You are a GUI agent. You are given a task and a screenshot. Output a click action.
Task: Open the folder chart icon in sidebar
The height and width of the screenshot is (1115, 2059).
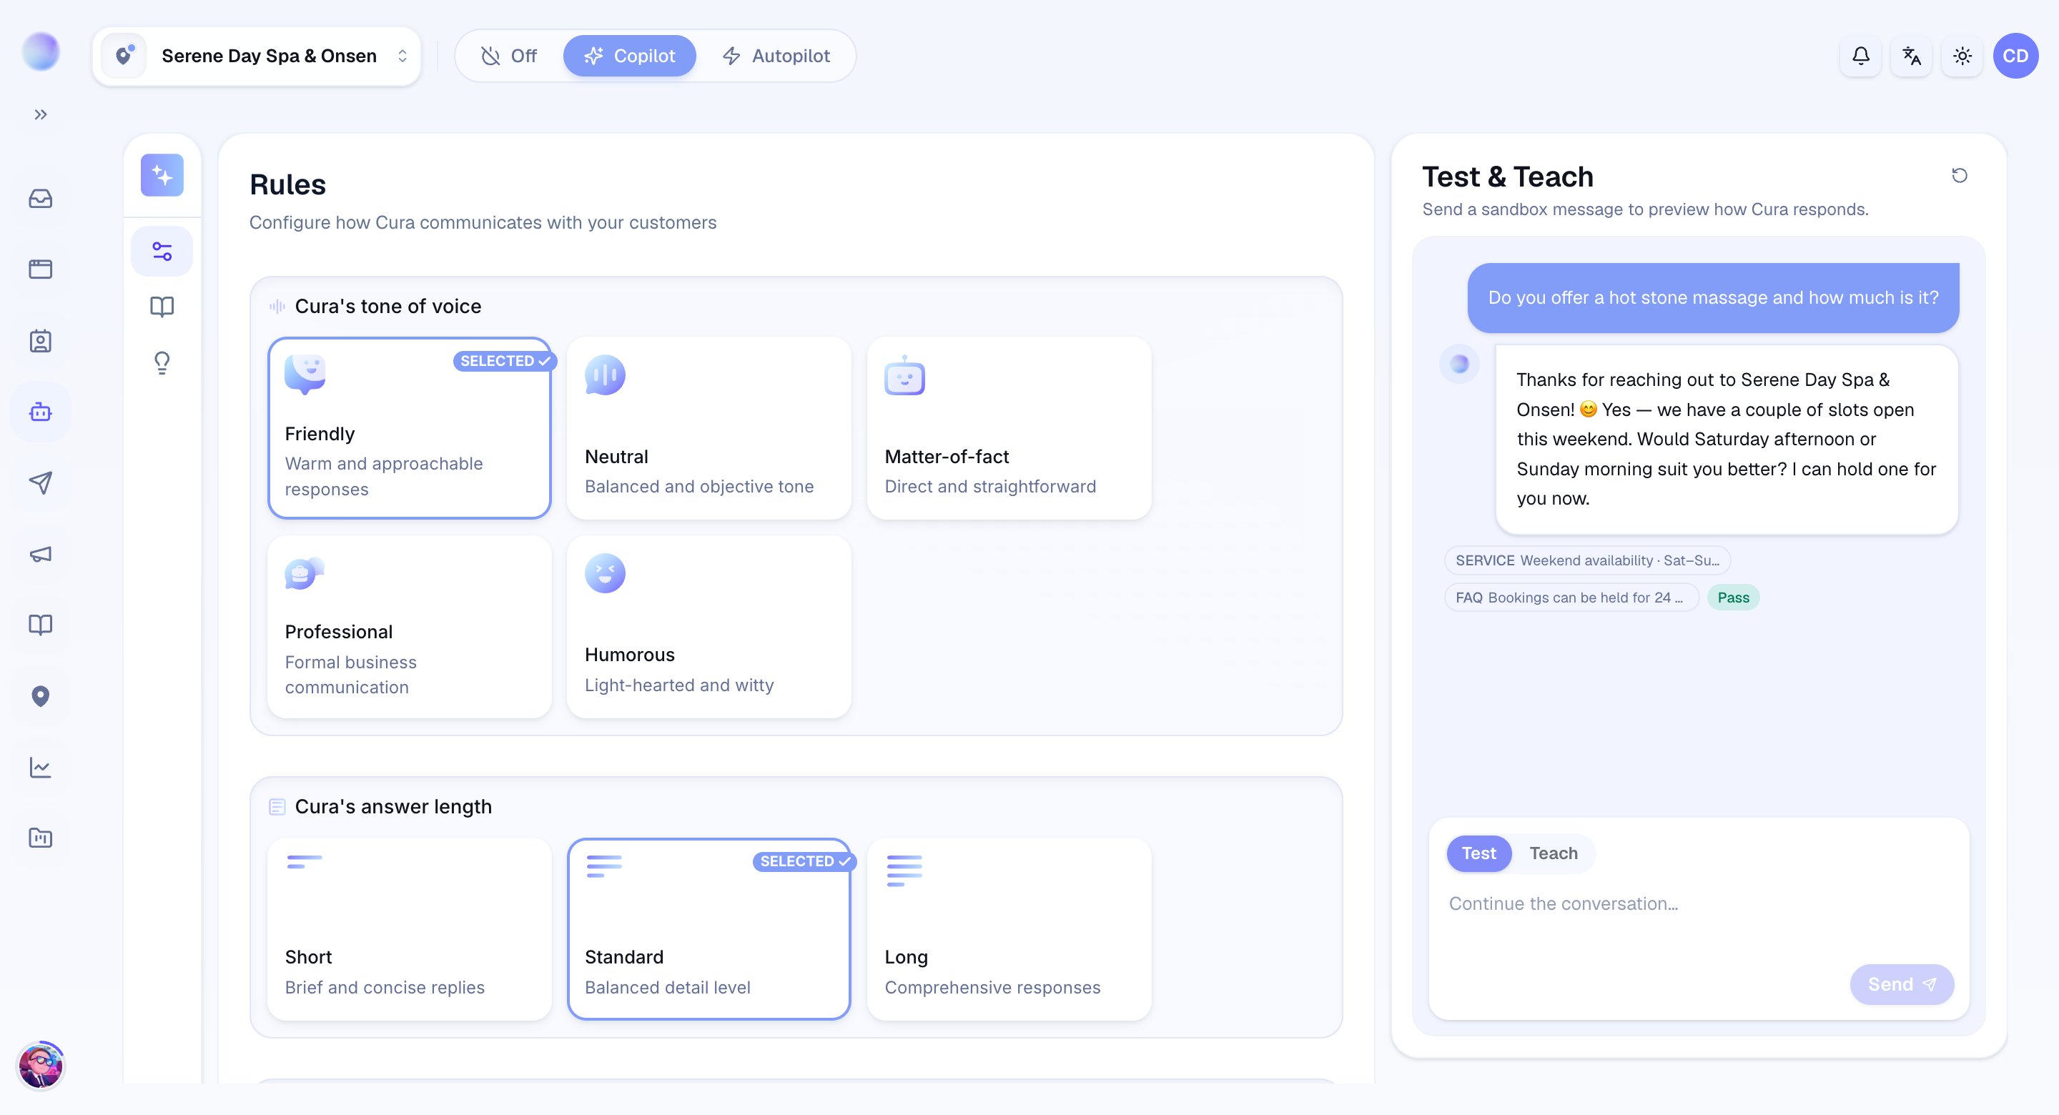pyautogui.click(x=41, y=838)
